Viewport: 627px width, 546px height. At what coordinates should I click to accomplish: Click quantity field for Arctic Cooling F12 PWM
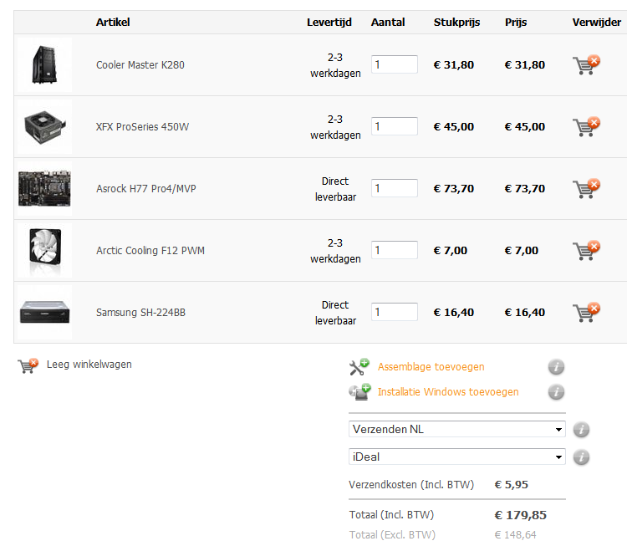pos(395,250)
